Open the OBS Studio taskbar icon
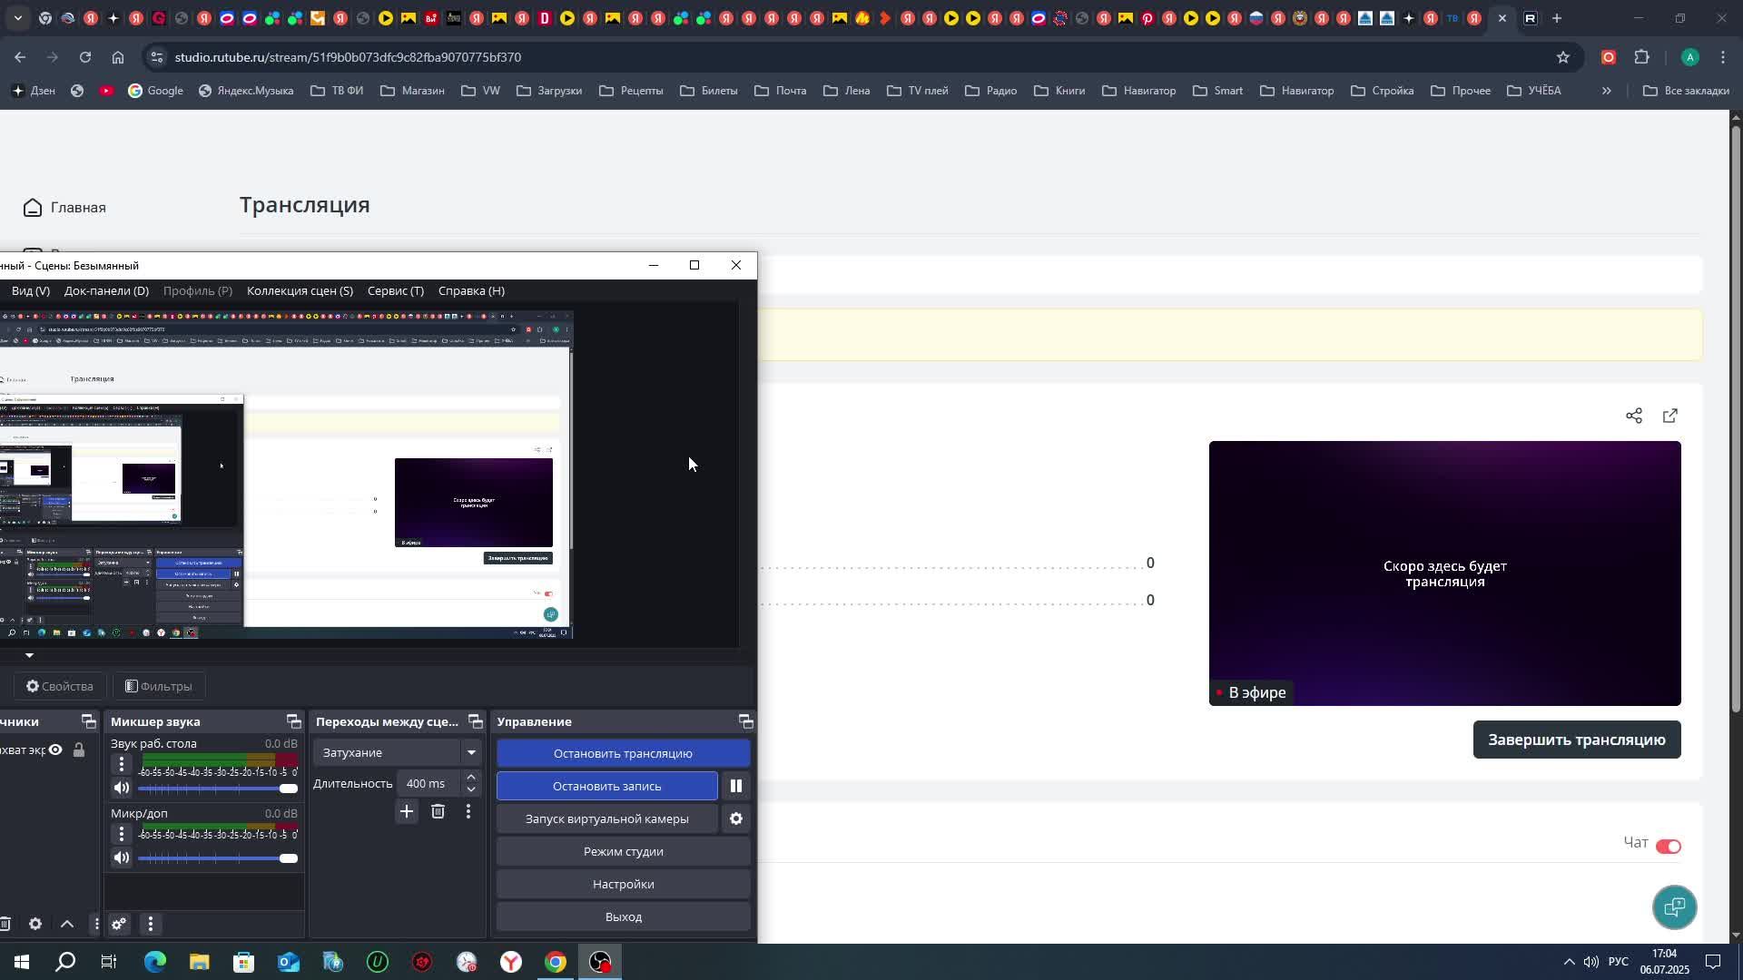Image resolution: width=1743 pixels, height=980 pixels. [600, 962]
